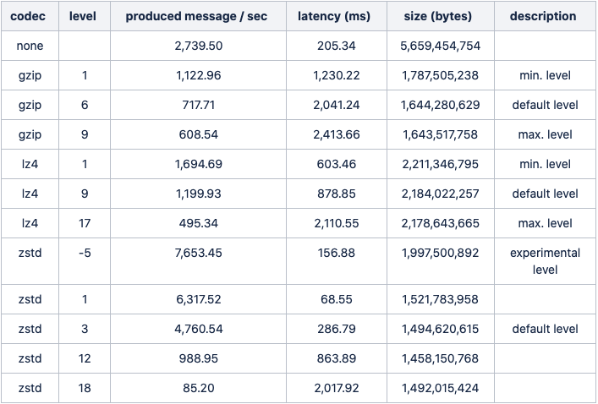Click the 608.54 messages per second cell
The image size is (598, 404).
coord(198,134)
